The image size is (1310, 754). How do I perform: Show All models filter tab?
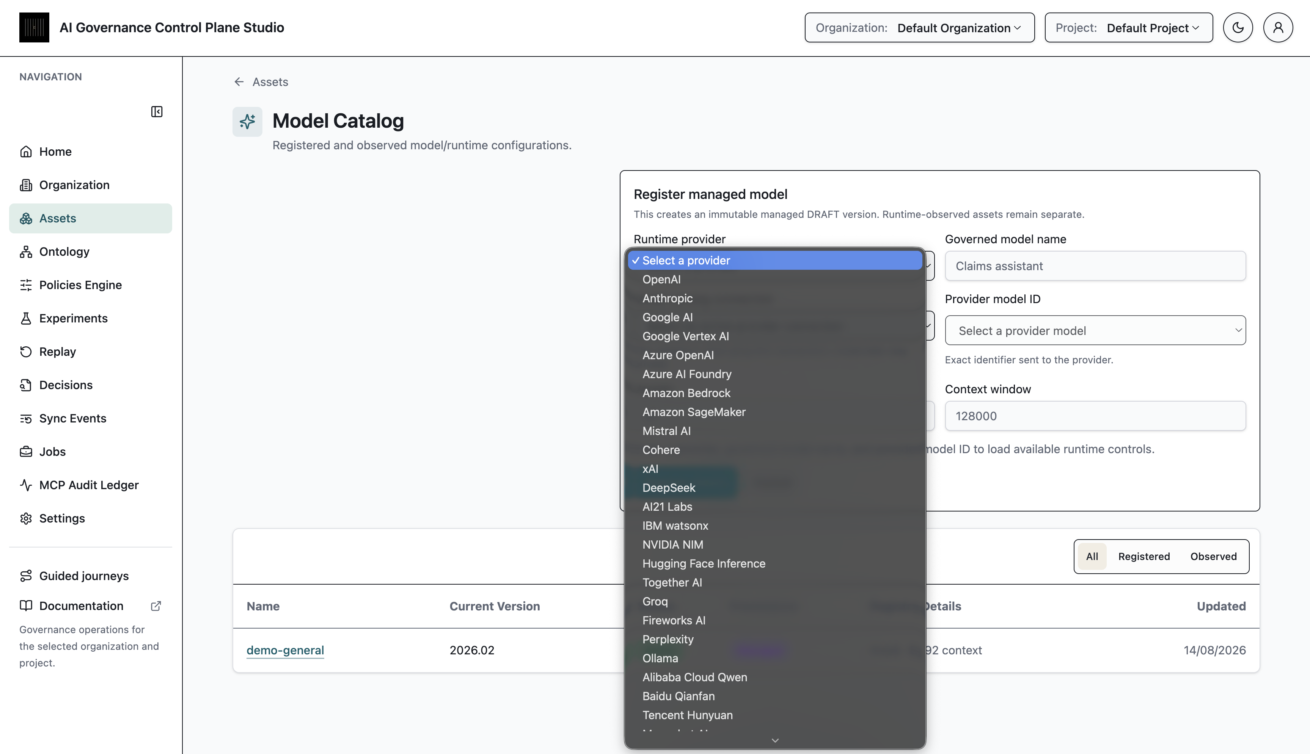click(x=1092, y=557)
